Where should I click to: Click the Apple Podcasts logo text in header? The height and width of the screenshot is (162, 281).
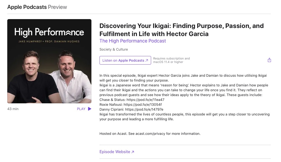(x=27, y=7)
